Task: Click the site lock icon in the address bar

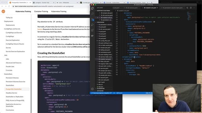Action: click(13, 6)
